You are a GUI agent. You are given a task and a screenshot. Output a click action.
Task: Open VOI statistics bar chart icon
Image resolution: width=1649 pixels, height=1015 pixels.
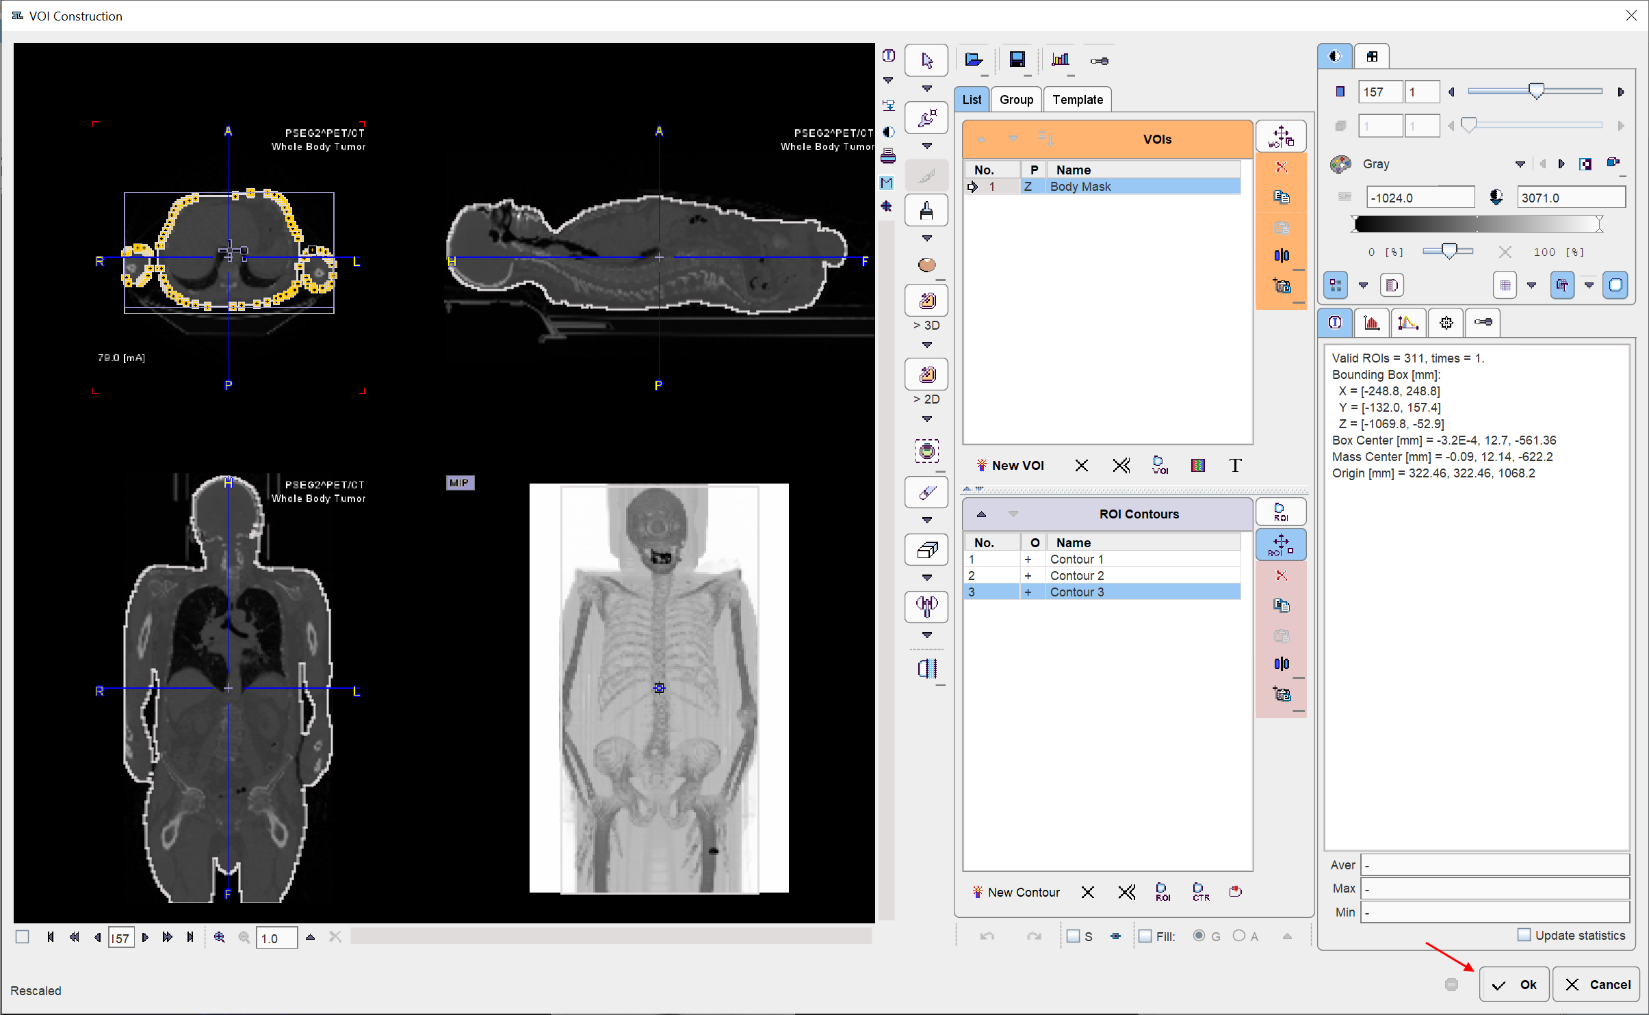pos(1061,60)
